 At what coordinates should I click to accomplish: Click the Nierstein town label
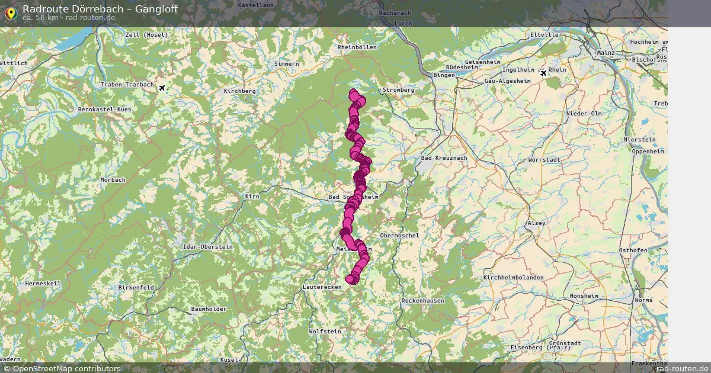point(640,139)
